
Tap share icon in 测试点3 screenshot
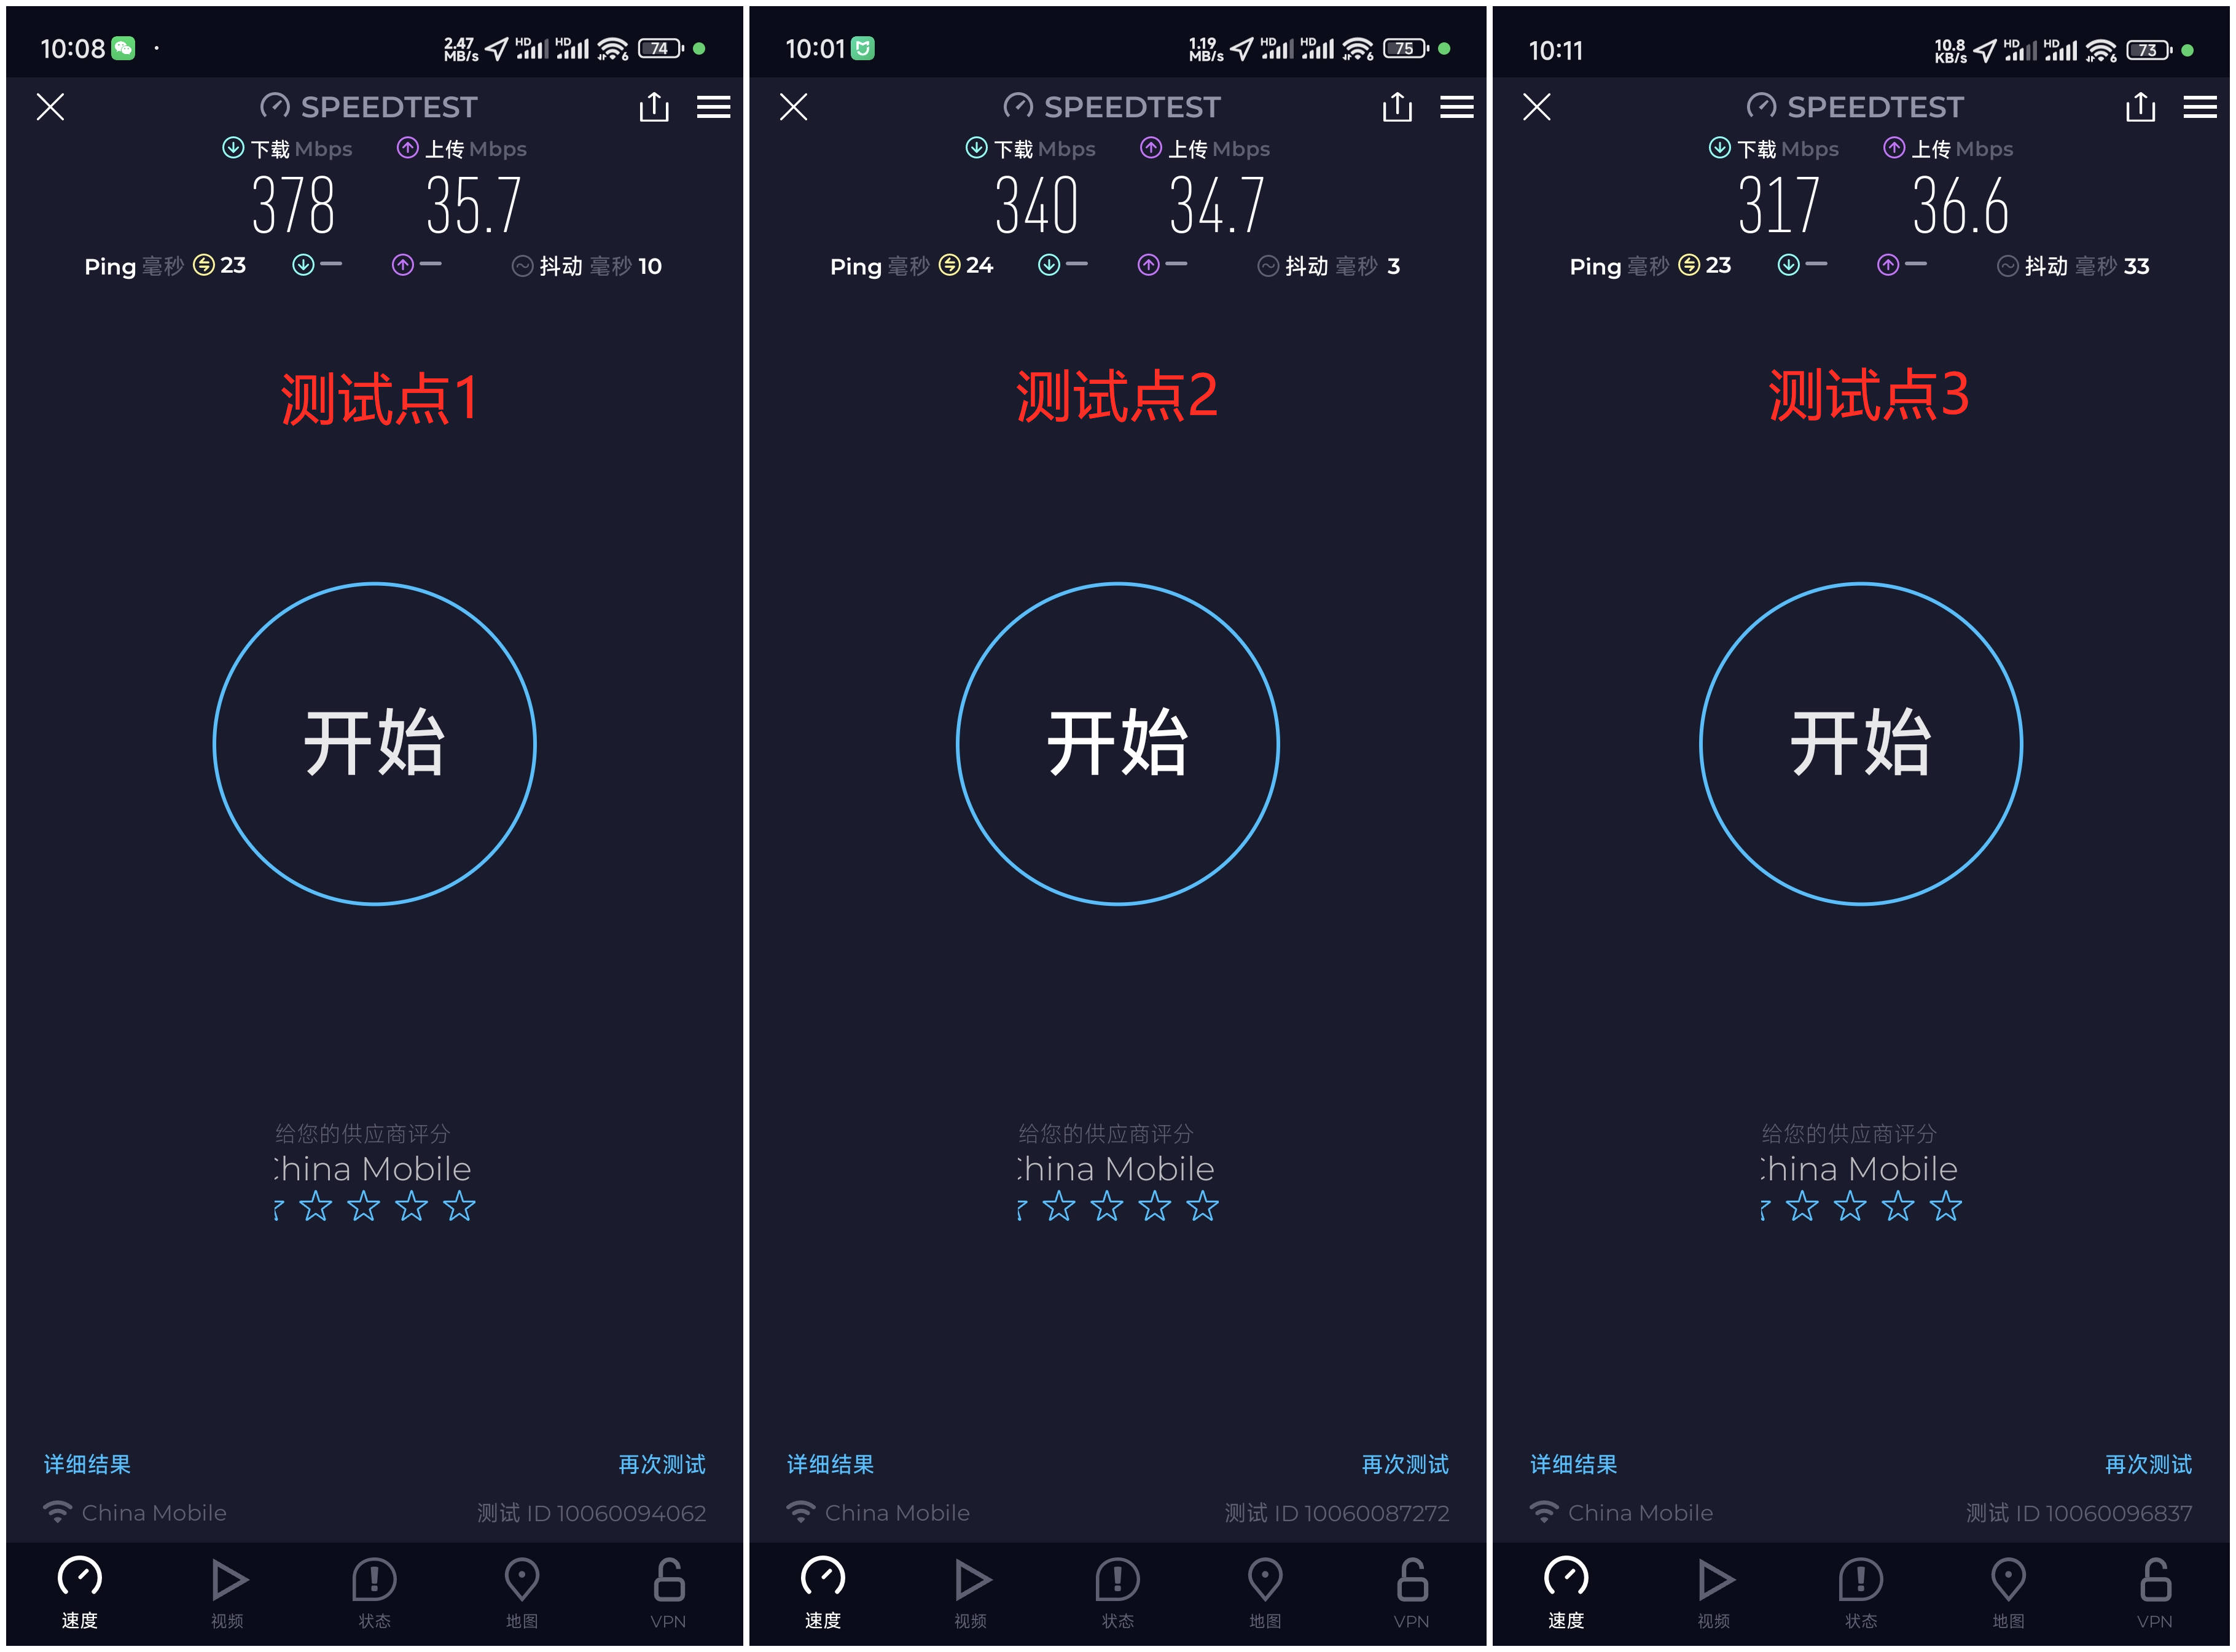coord(2140,107)
